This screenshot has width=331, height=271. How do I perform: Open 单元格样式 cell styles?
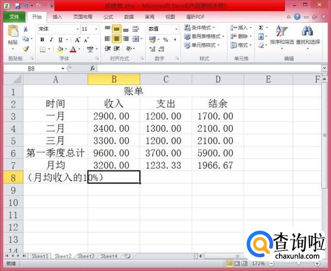pos(201,45)
